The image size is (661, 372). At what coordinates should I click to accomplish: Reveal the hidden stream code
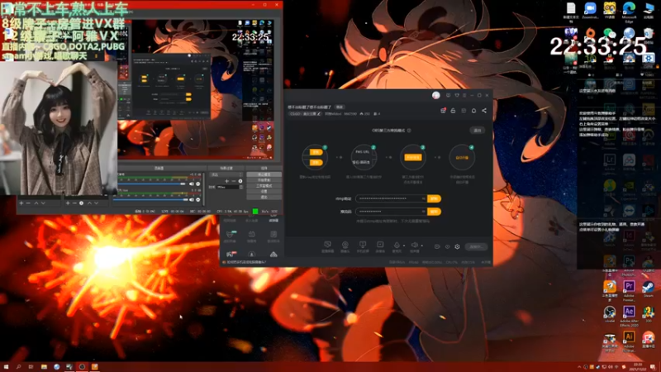pyautogui.click(x=423, y=212)
